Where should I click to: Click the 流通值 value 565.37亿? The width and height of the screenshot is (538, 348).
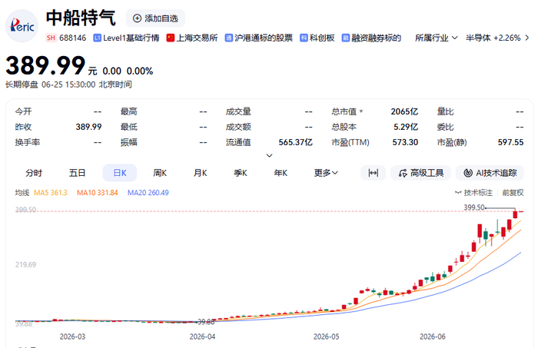click(295, 142)
